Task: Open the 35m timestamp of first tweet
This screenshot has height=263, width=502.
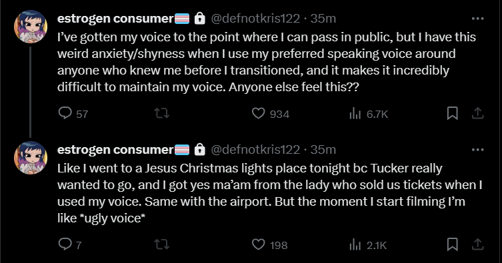Action: [x=323, y=19]
